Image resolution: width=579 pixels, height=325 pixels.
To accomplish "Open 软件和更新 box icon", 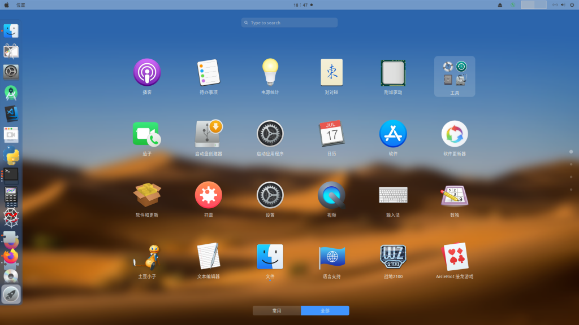I will point(147,195).
